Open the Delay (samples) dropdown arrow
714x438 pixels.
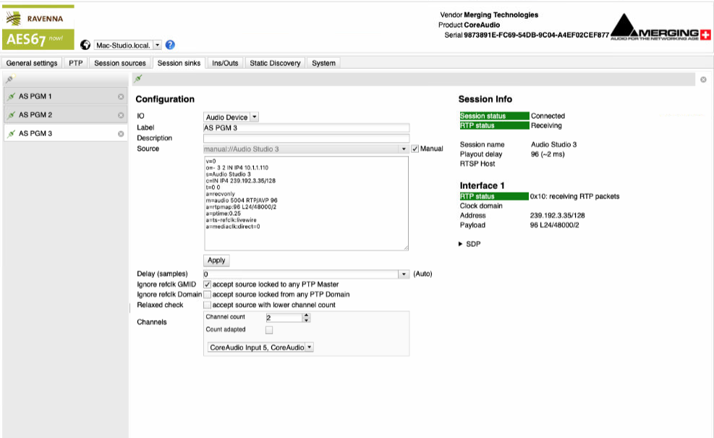pos(404,274)
